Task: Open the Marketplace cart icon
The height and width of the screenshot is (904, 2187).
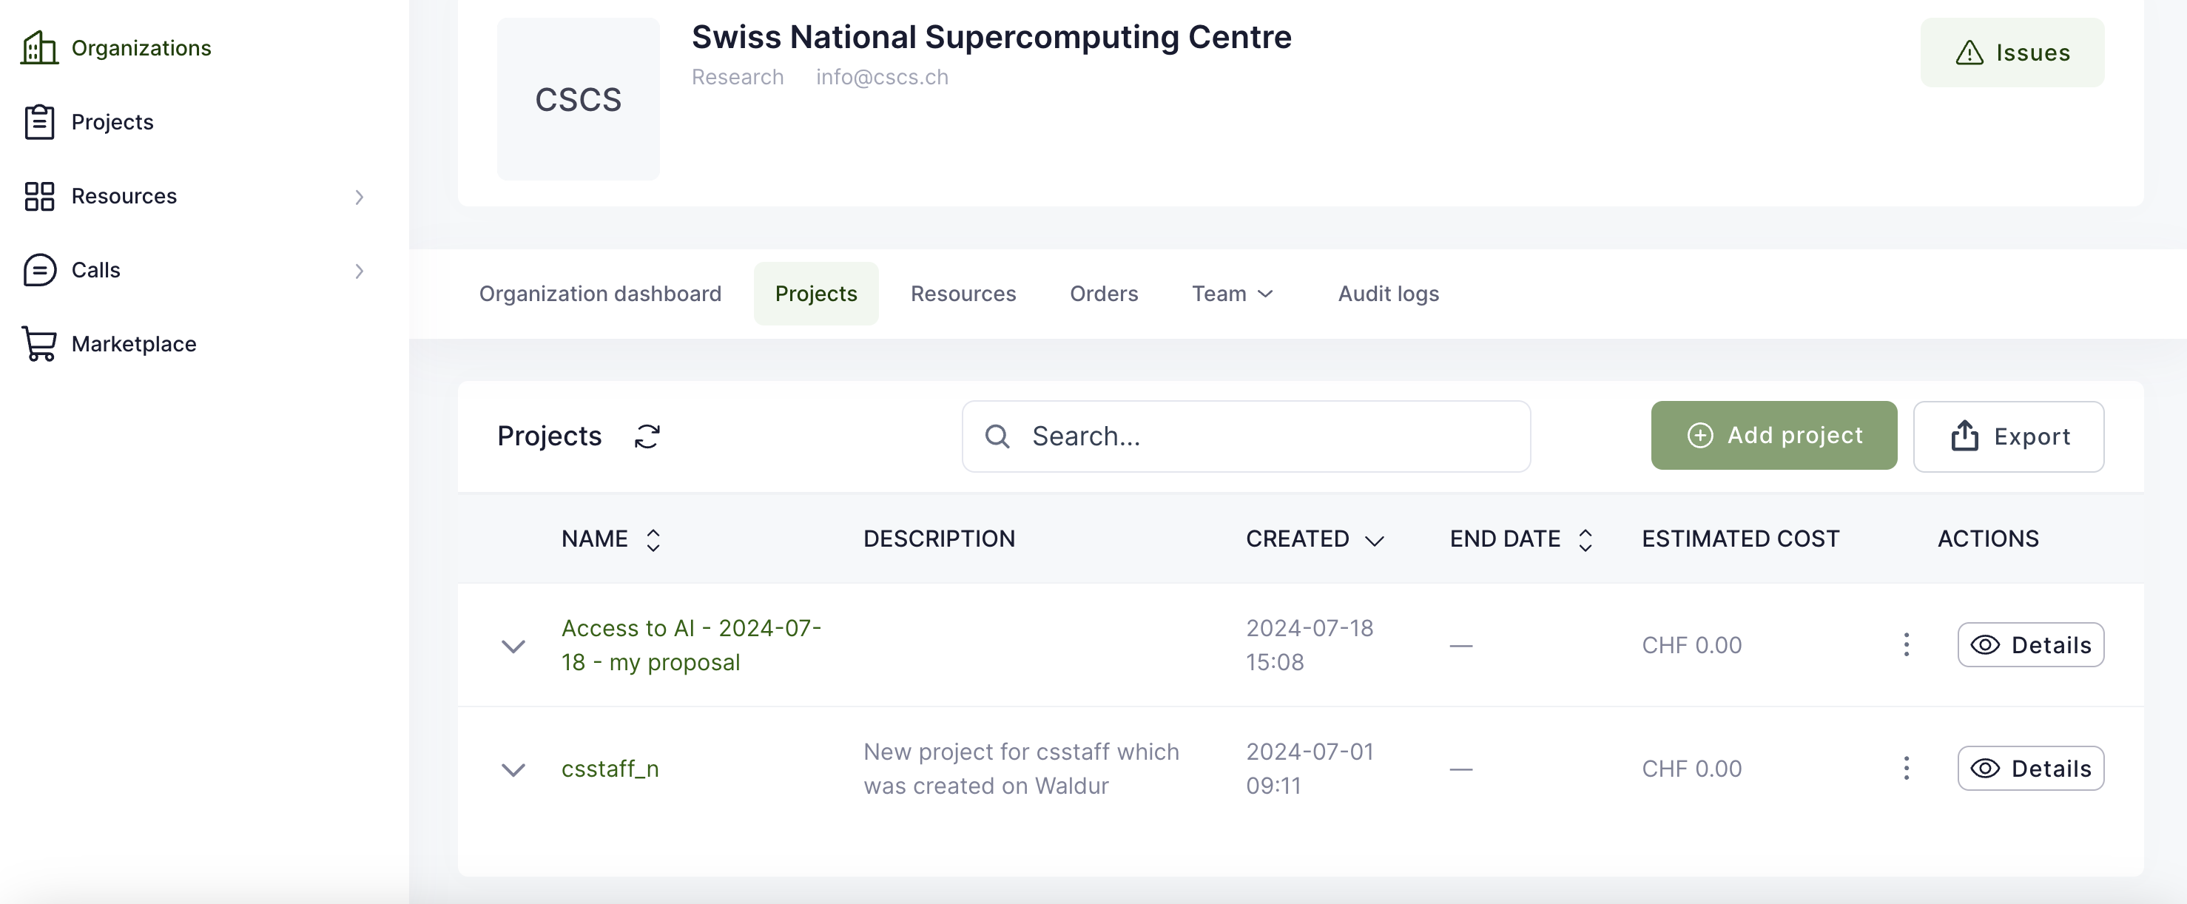Action: click(39, 344)
